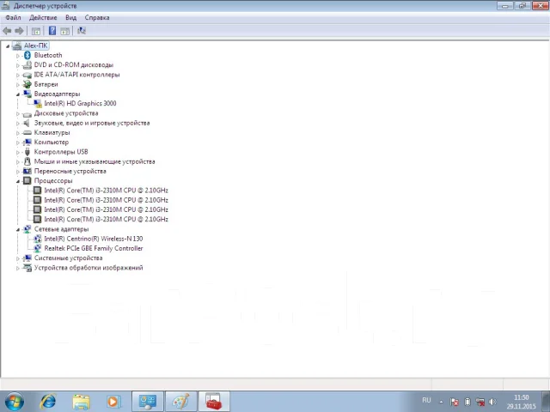
Task: Select last Intel Core i3-2310M CPU row
Action: 106,220
